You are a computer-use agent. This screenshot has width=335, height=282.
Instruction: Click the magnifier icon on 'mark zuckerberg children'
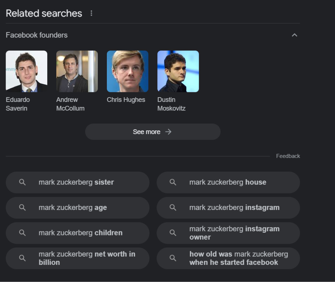(22, 233)
